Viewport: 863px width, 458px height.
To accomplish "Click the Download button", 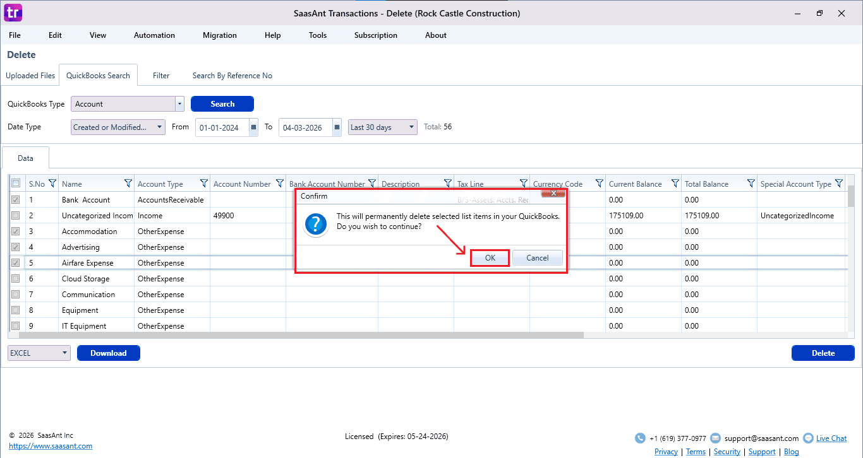I will 109,353.
